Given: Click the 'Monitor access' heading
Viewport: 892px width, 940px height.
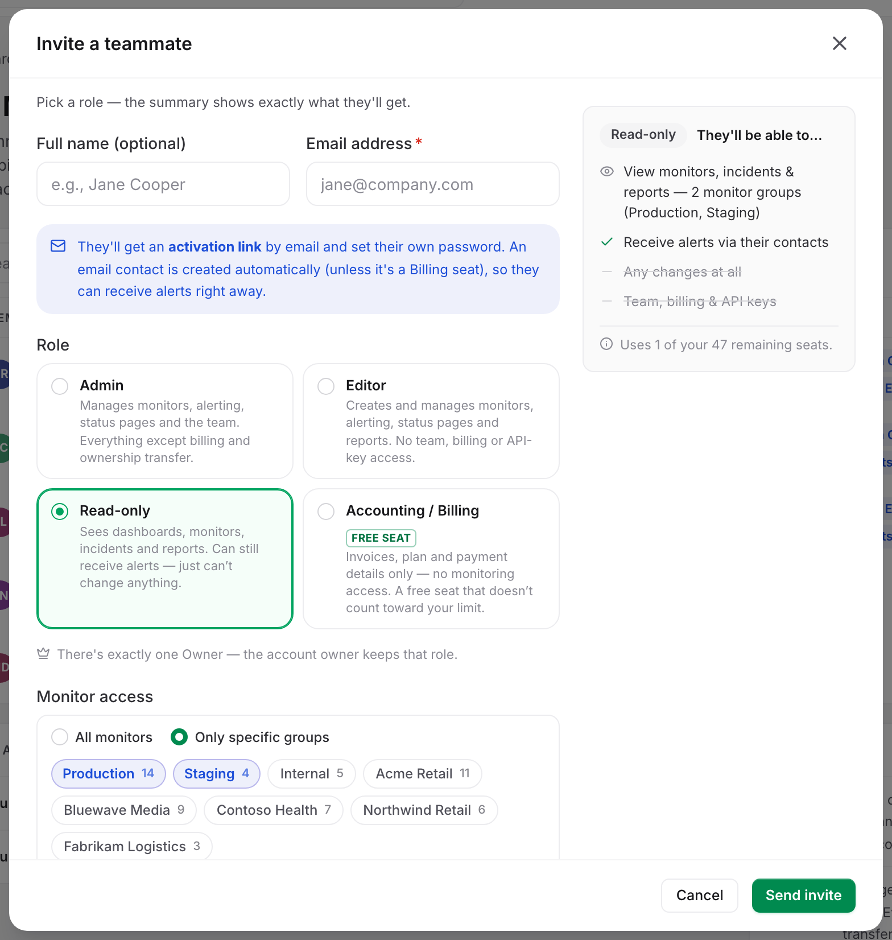Looking at the screenshot, I should tap(95, 696).
